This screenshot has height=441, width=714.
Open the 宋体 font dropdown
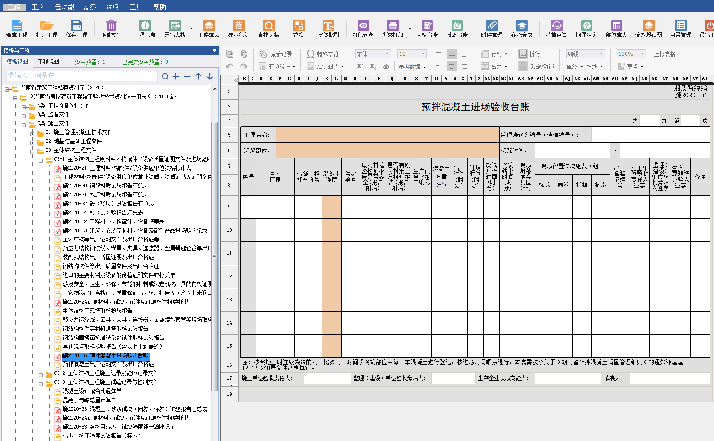tap(373, 54)
